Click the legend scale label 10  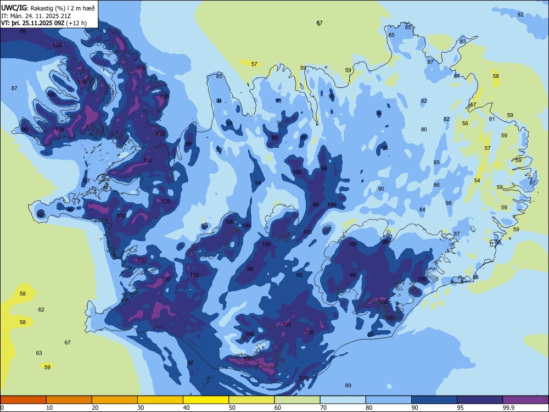point(49,408)
